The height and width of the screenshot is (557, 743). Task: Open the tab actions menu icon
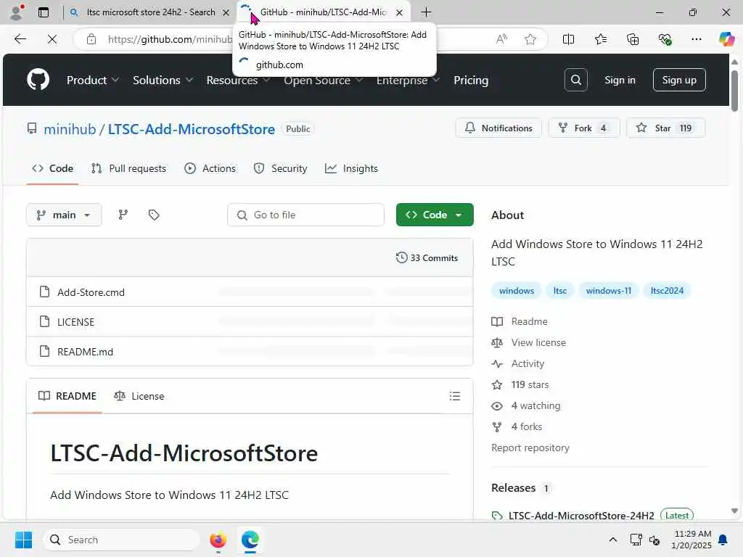click(x=44, y=12)
